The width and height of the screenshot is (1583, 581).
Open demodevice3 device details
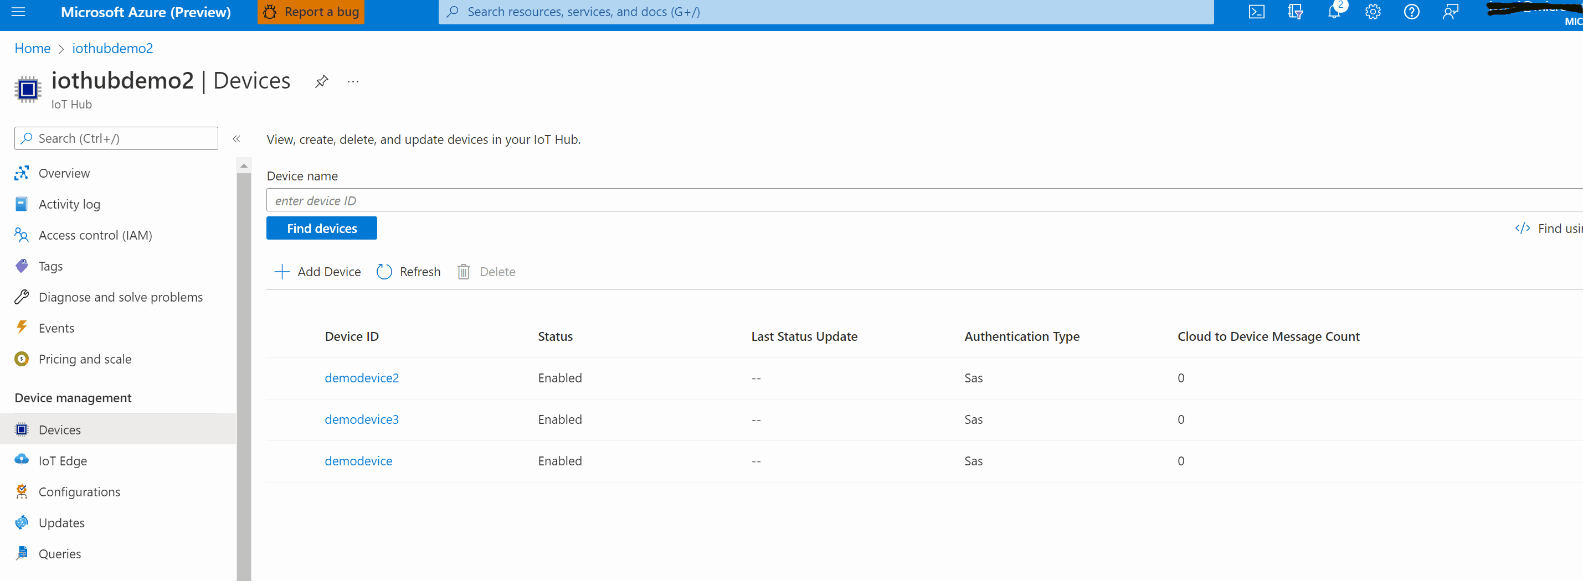click(x=361, y=419)
